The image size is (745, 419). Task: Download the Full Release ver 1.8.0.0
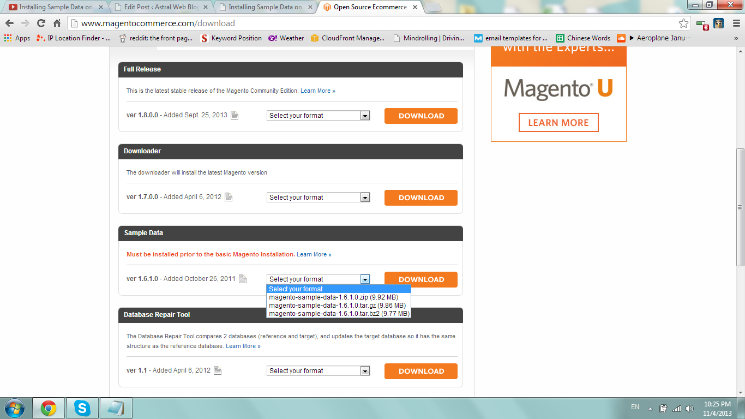click(x=421, y=116)
